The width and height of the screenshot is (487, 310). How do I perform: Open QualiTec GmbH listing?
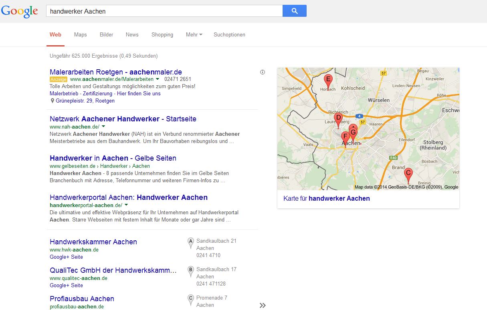pos(113,270)
